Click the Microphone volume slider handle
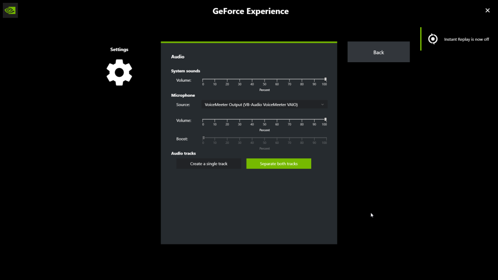 325,120
